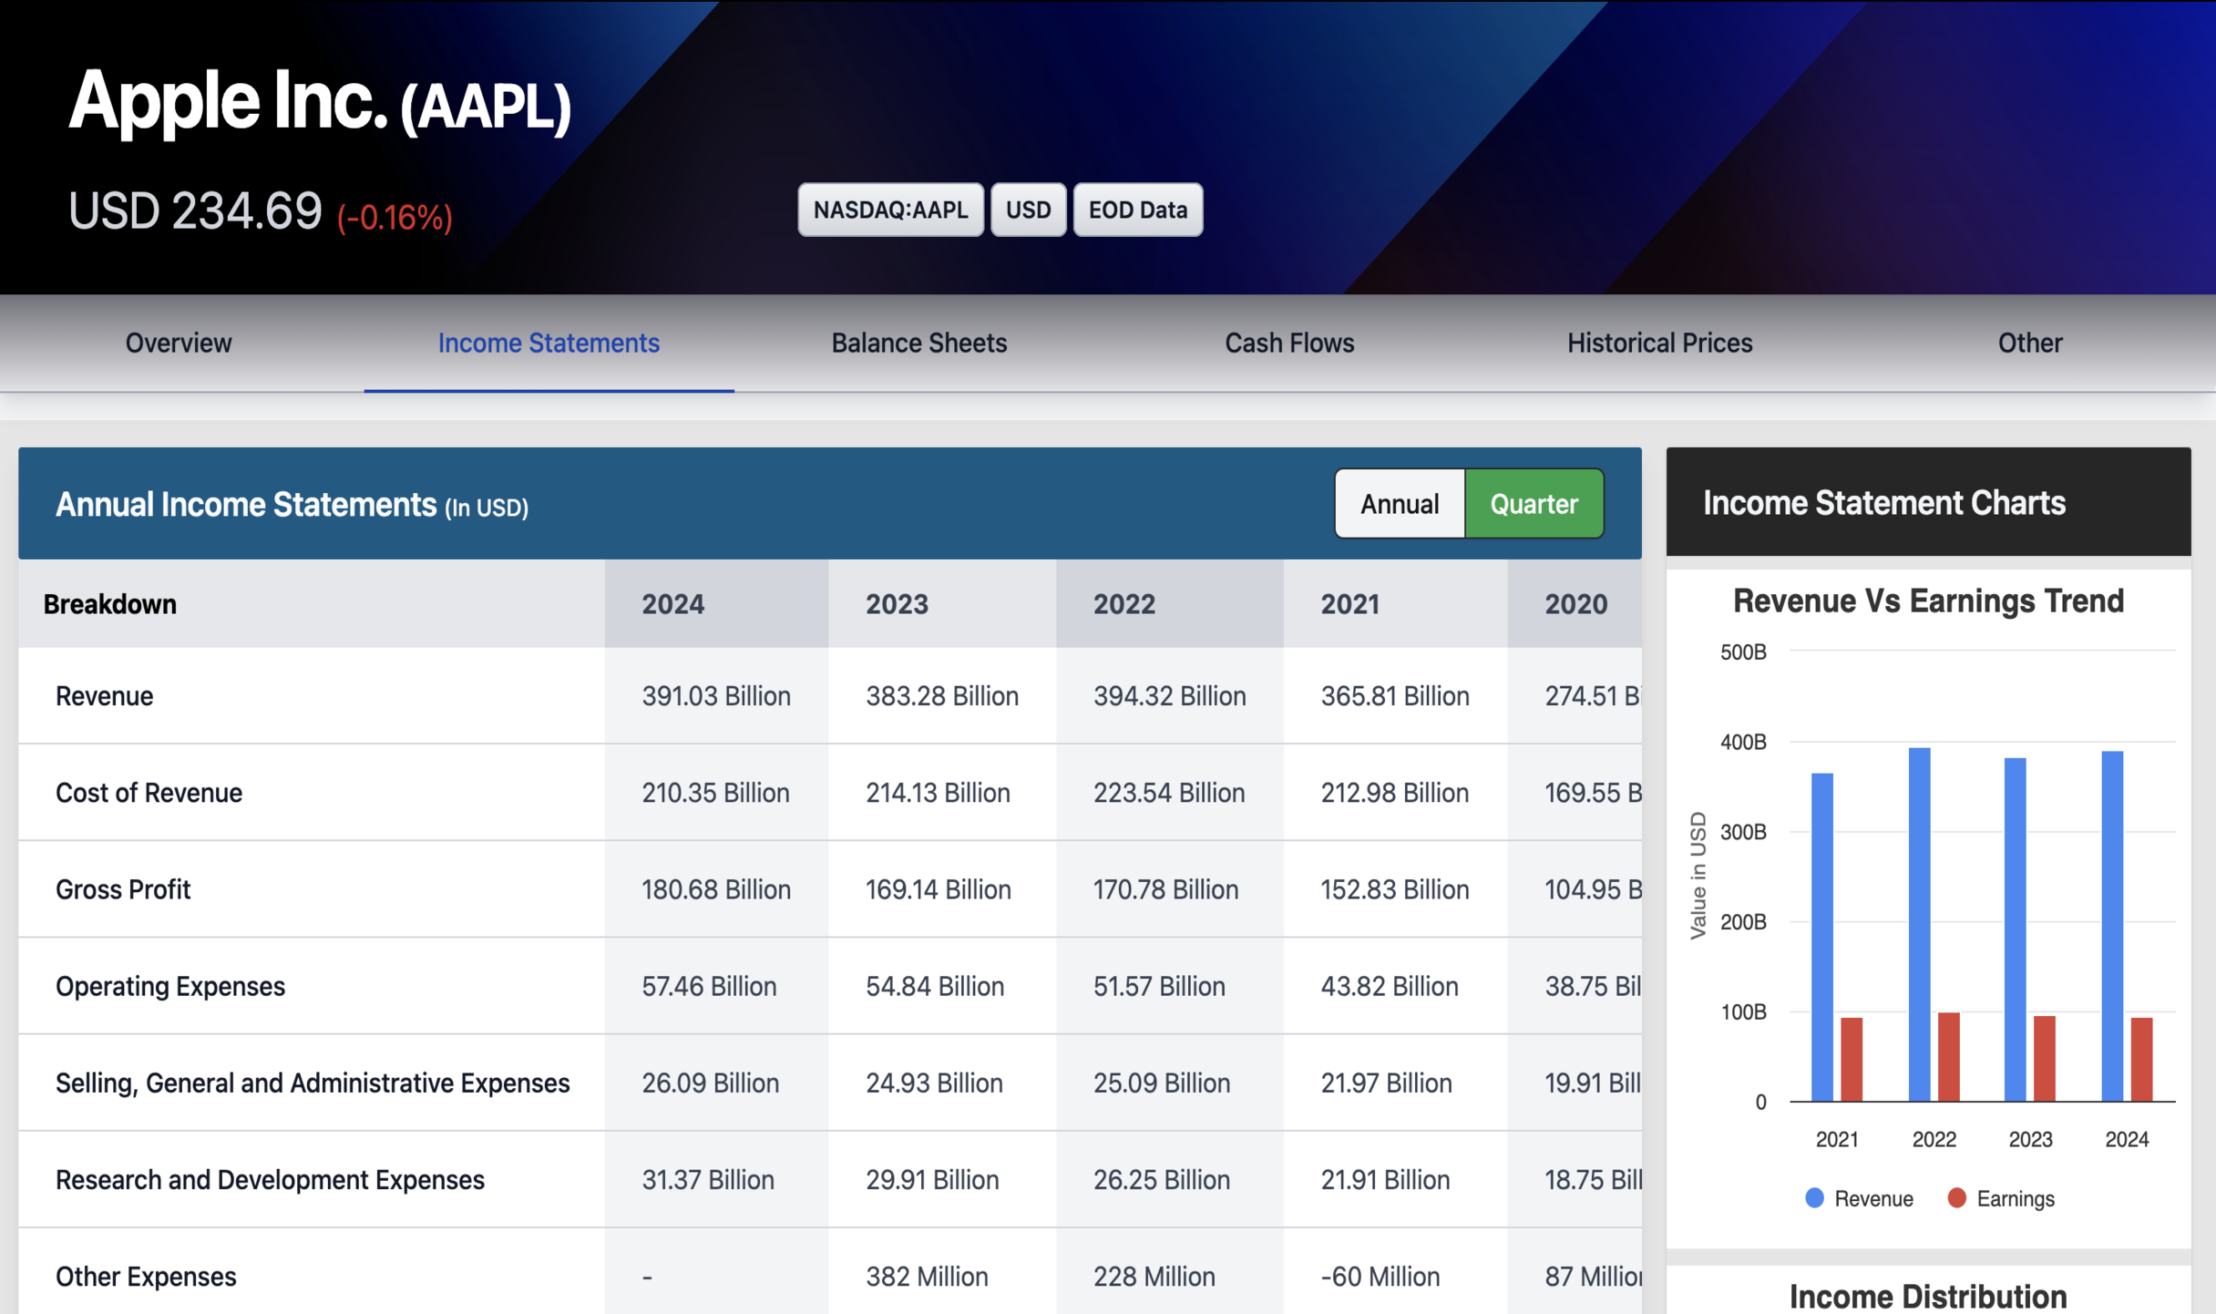This screenshot has height=1314, width=2216.
Task: Click the -0.16% price change
Action: (x=395, y=217)
